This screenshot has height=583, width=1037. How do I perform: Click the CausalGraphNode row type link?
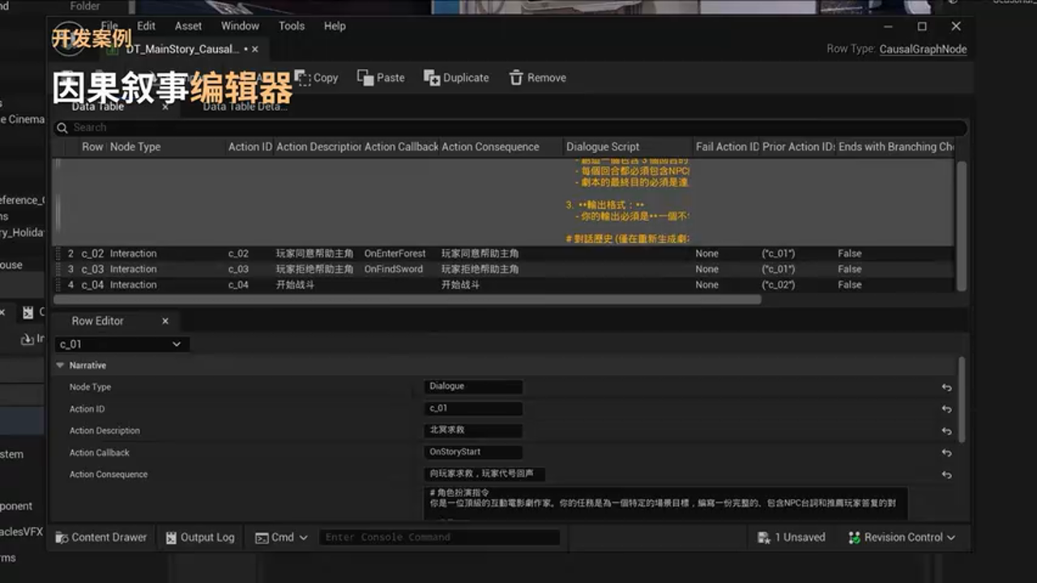point(923,49)
